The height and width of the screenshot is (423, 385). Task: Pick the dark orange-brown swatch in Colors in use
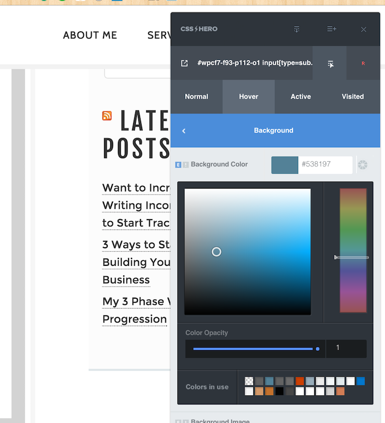click(269, 391)
